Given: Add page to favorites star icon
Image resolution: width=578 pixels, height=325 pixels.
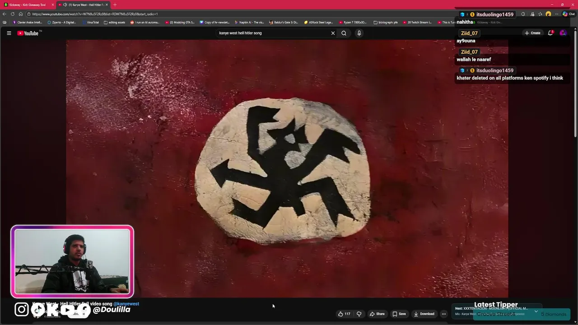Looking at the screenshot, I should tap(540, 14).
